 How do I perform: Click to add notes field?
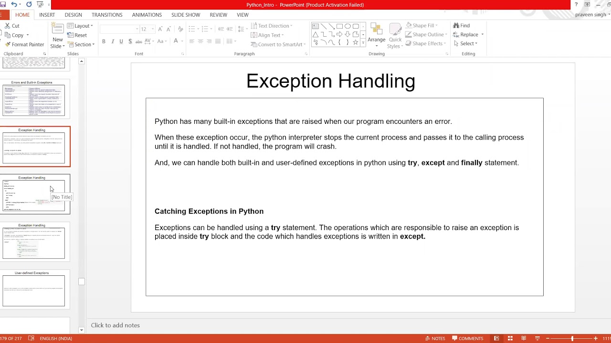(x=116, y=325)
